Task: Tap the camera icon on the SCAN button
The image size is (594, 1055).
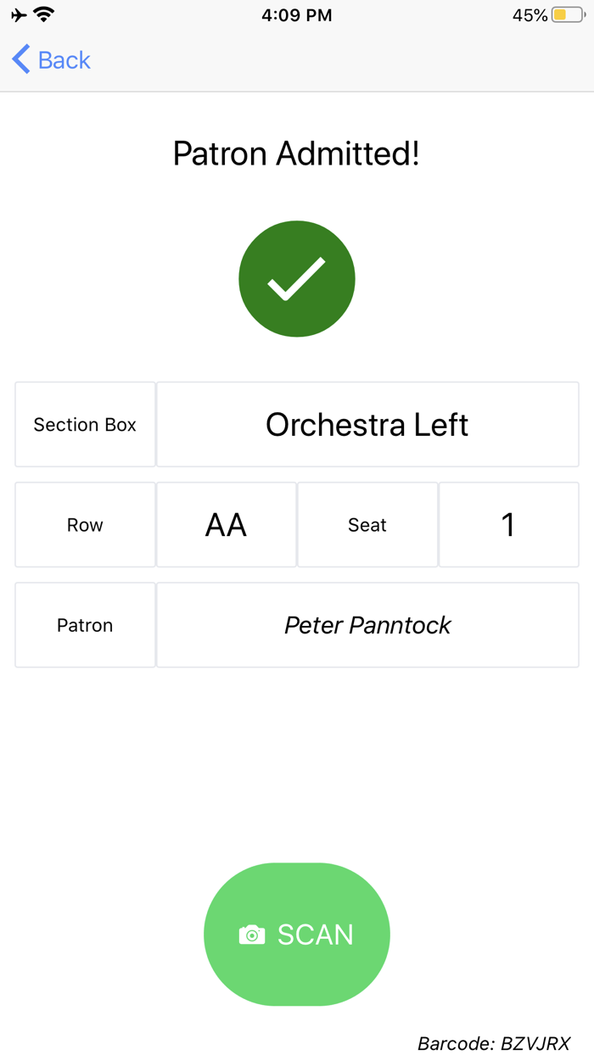Action: coord(252,934)
